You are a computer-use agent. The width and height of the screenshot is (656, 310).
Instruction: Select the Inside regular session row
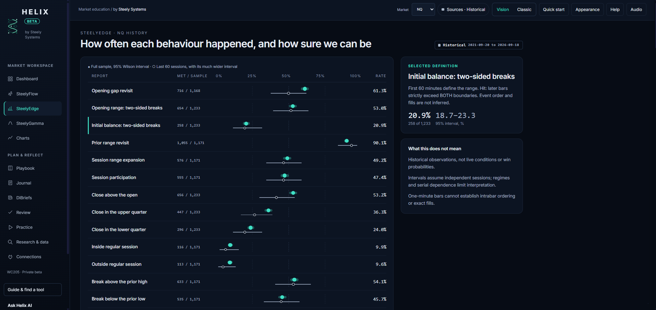(237, 247)
